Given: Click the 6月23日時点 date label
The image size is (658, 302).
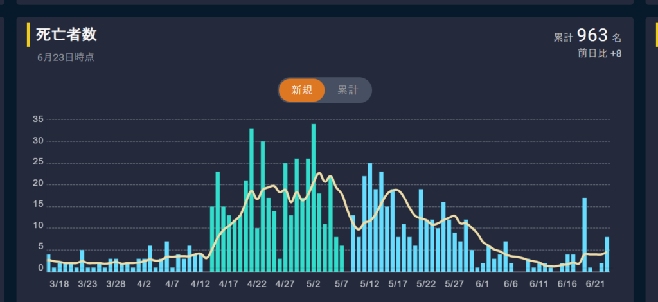Looking at the screenshot, I should (x=66, y=57).
